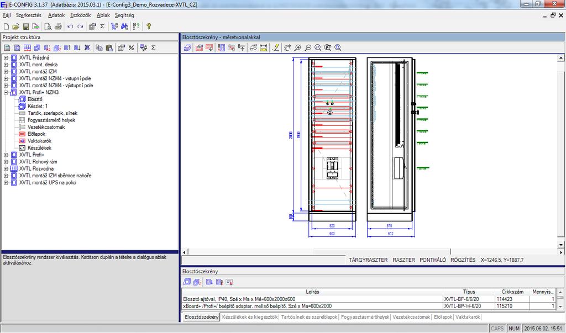This screenshot has width=566, height=333.
Task: Expand XVTL montáž NZM4 - výstupní pole
Action: pos(6,86)
